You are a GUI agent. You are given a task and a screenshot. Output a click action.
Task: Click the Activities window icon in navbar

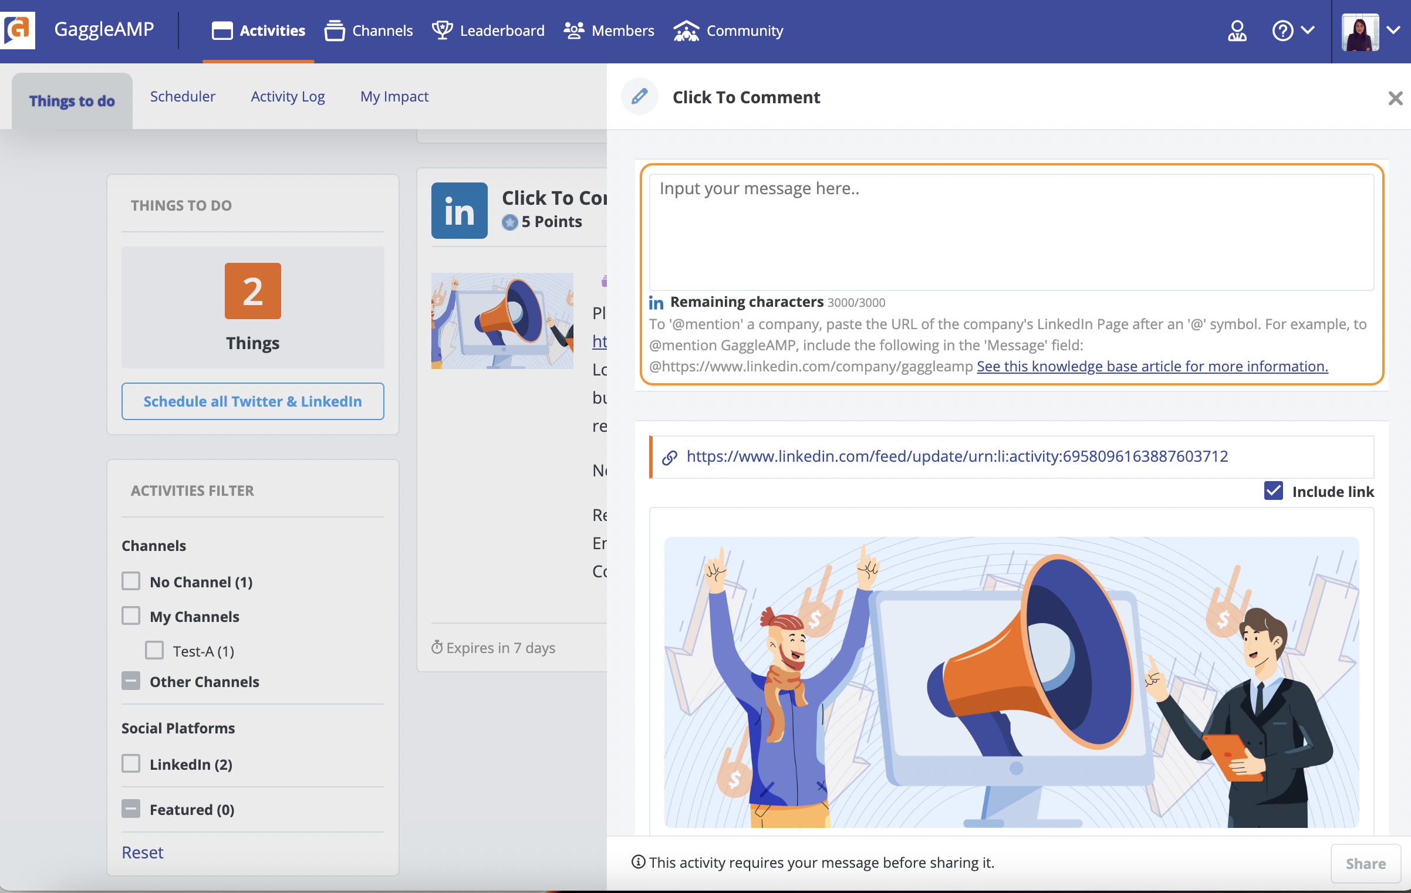pyautogui.click(x=222, y=31)
